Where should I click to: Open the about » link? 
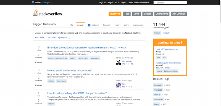(x=167, y=33)
